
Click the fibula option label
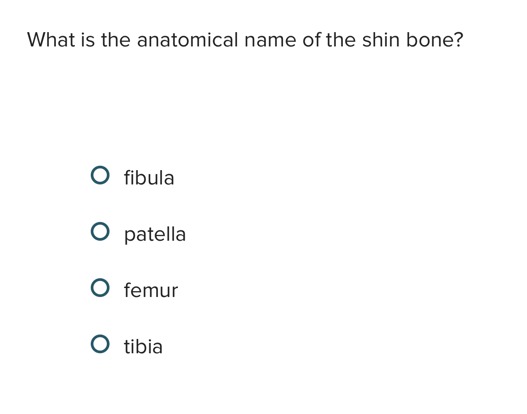tap(149, 177)
